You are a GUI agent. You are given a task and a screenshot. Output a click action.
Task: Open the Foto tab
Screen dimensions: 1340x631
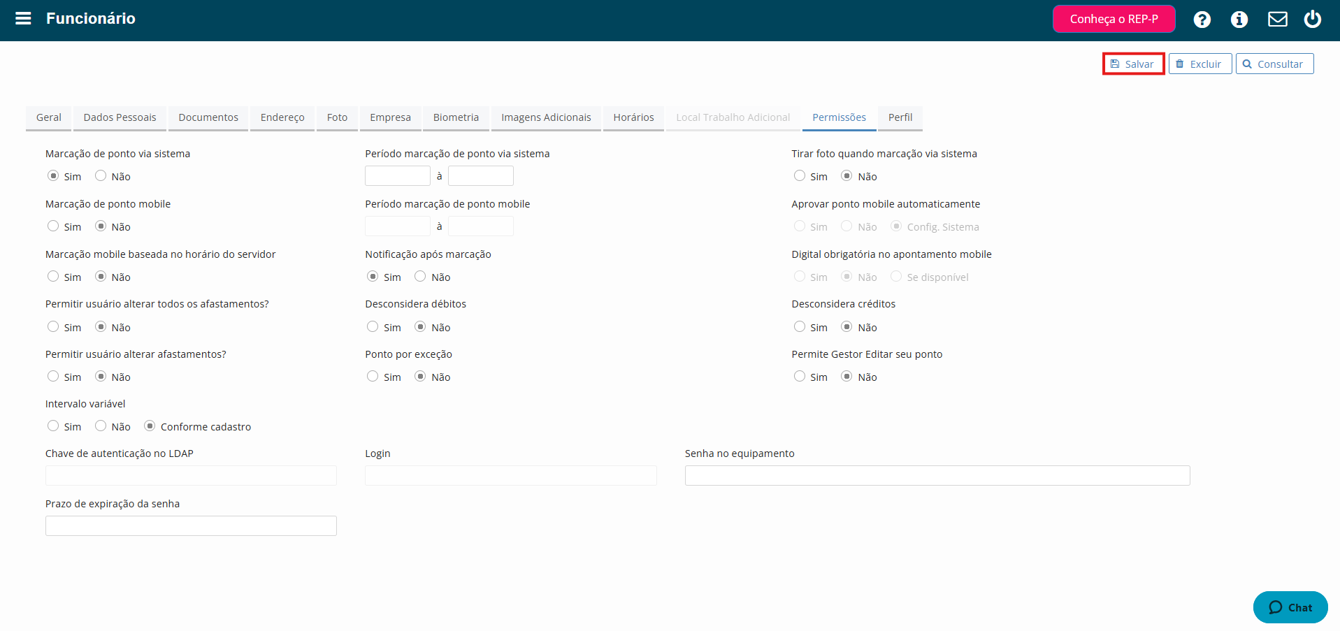tap(337, 117)
